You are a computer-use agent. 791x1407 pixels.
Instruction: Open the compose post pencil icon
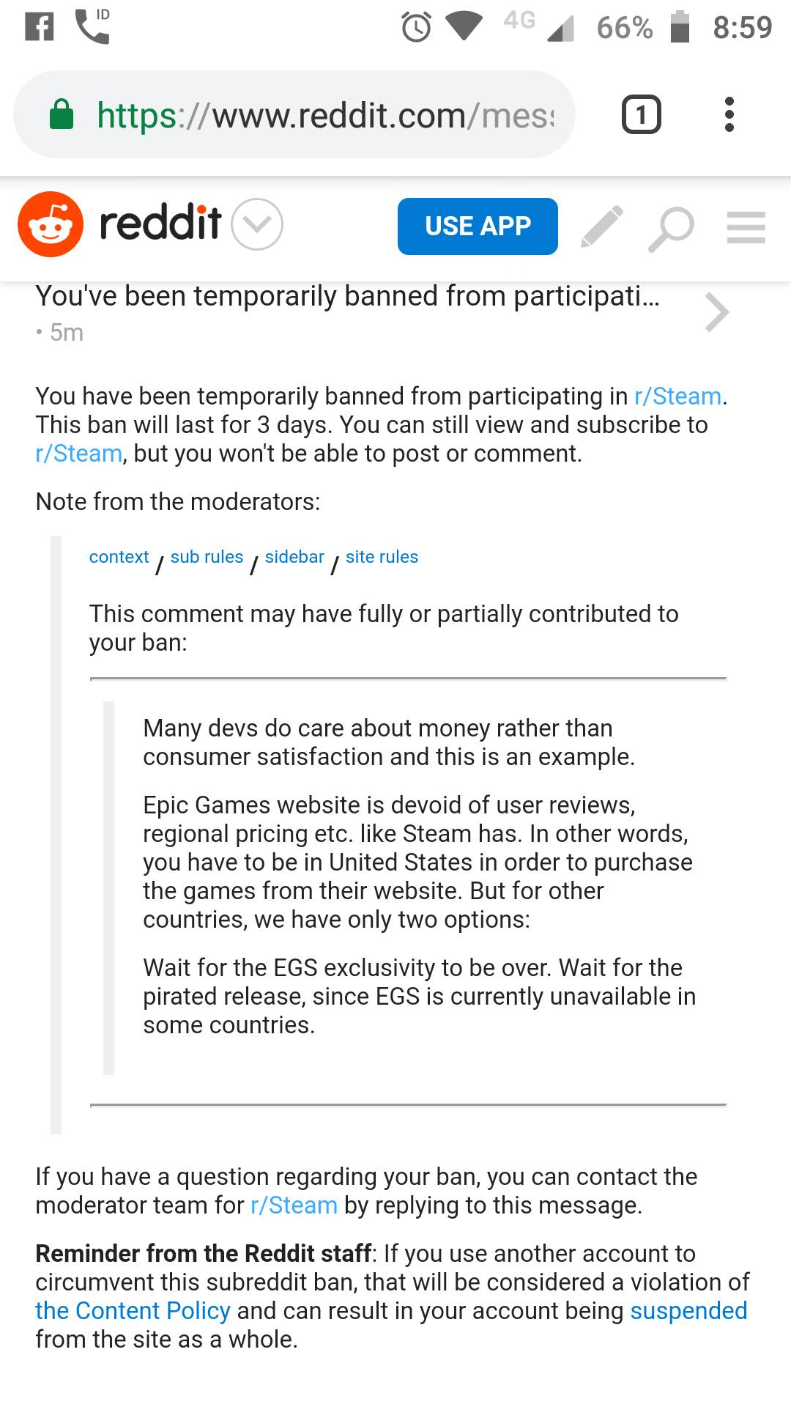pos(602,227)
